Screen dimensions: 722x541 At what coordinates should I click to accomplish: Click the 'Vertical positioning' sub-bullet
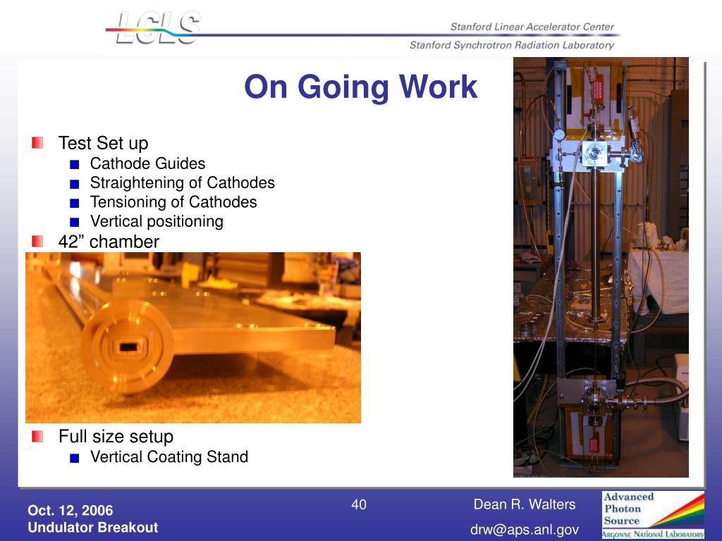pos(157,221)
